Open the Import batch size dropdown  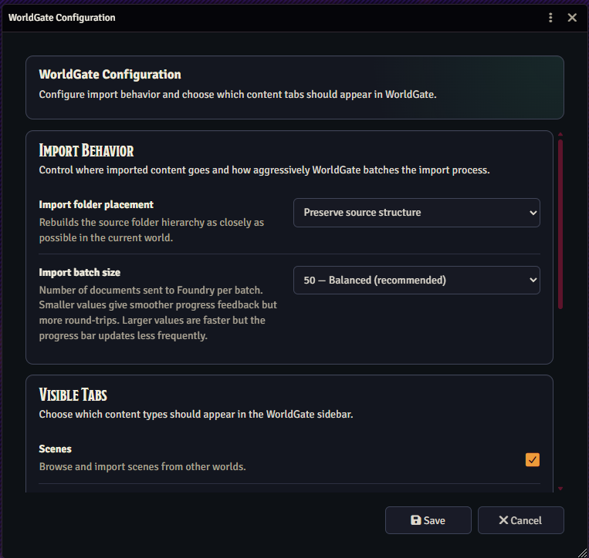417,280
